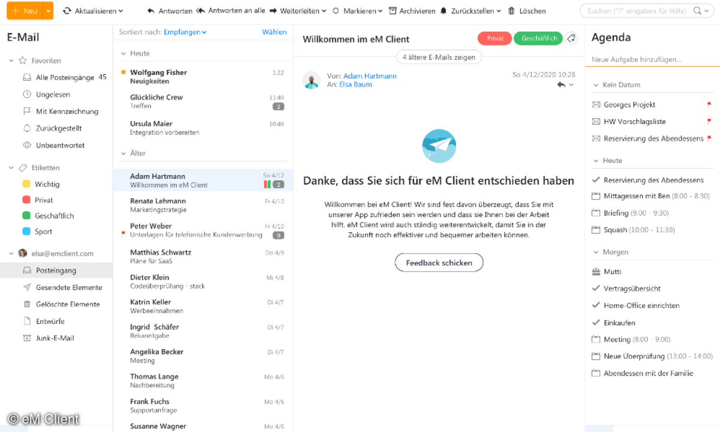Click Feedback schicken button
The width and height of the screenshot is (720, 432).
439,263
